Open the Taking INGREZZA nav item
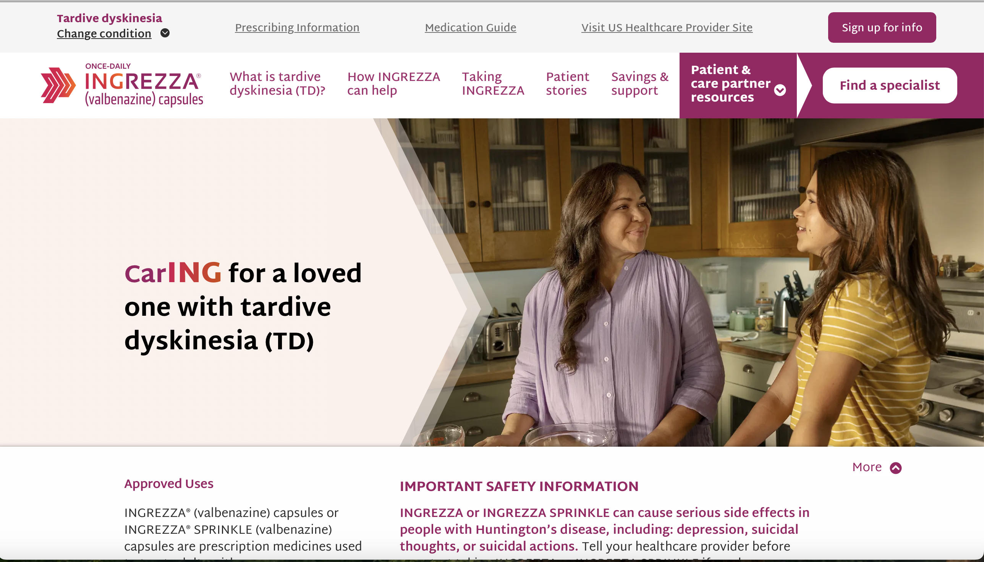This screenshot has width=984, height=562. (x=493, y=83)
